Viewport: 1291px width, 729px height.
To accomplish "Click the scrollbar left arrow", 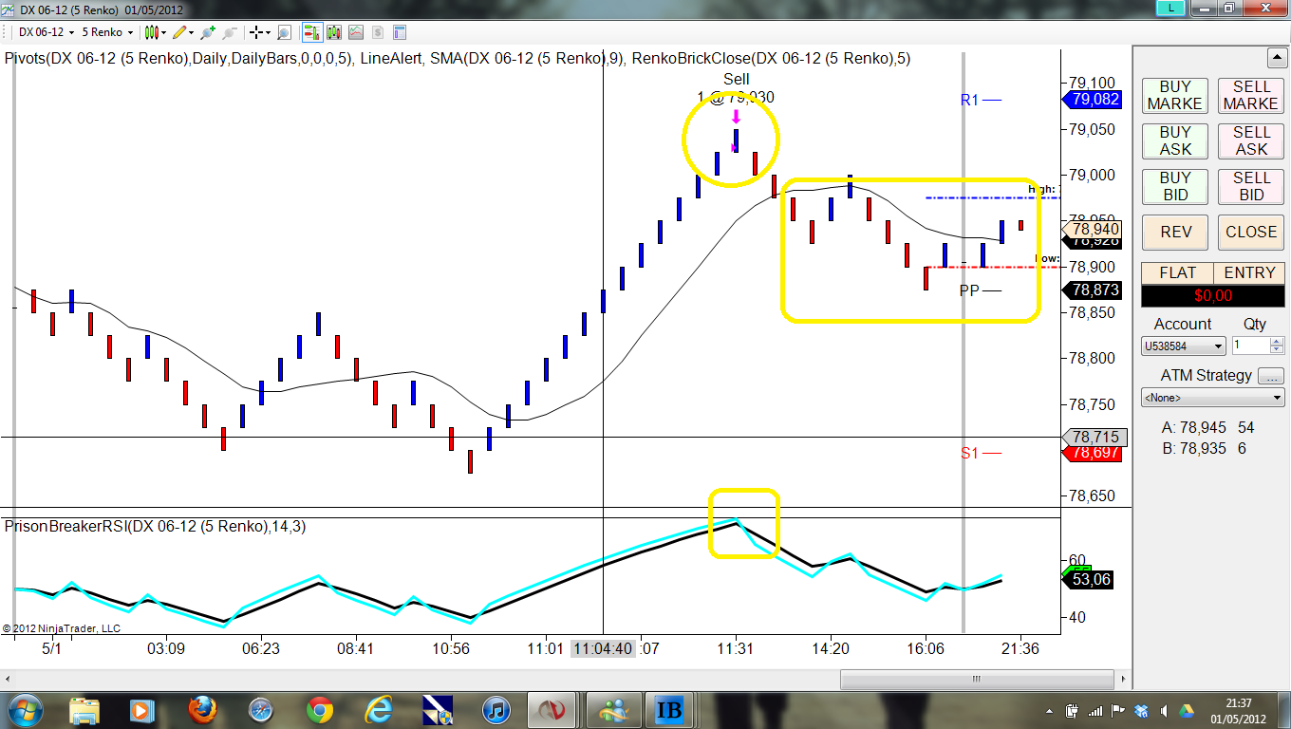I will (x=9, y=679).
